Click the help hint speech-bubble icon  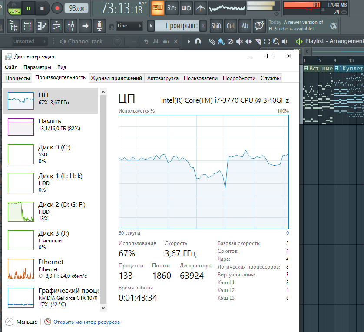click(x=259, y=26)
